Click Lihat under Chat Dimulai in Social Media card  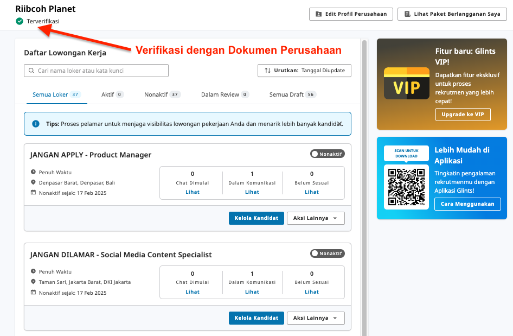[x=193, y=292]
